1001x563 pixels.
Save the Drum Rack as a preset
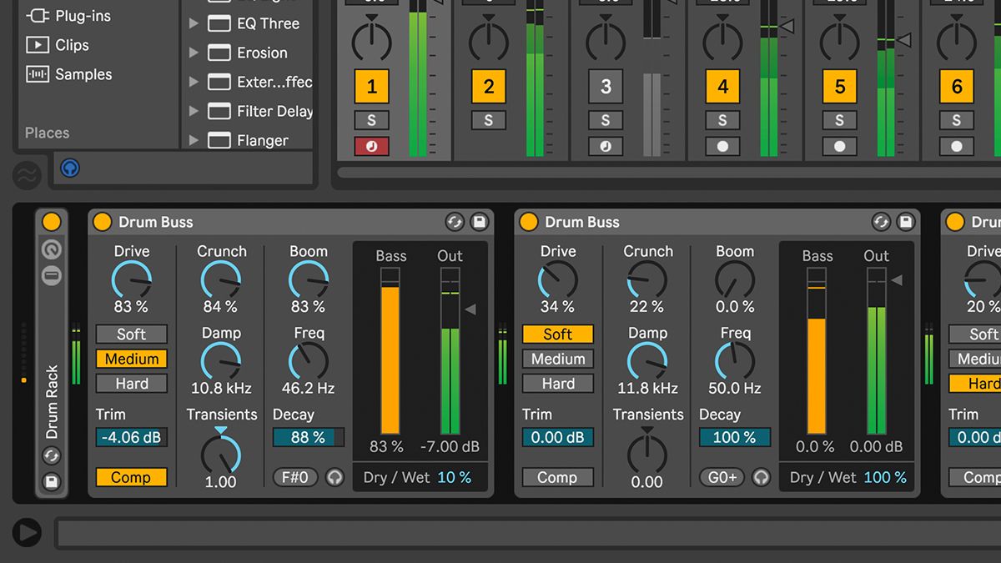52,482
